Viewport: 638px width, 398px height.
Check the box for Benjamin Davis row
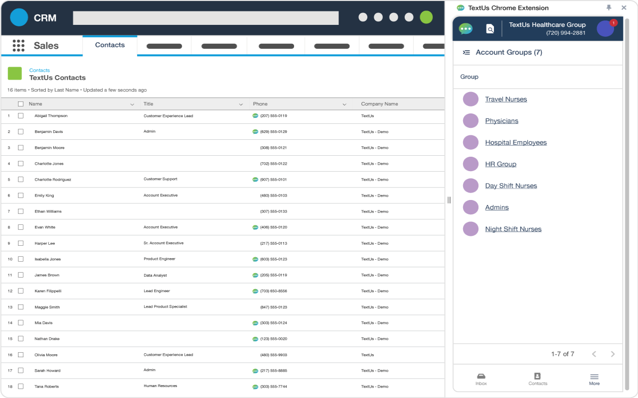[20, 132]
